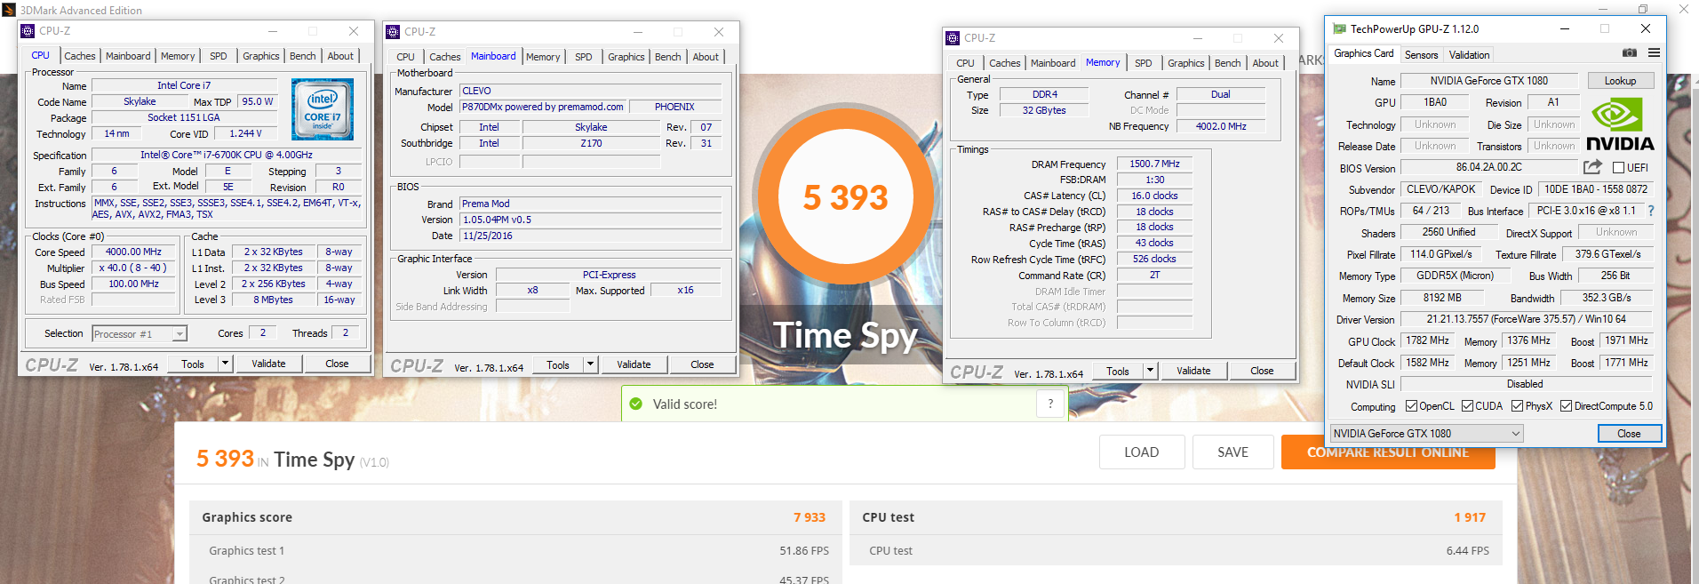The height and width of the screenshot is (584, 1699).
Task: Click the Driver Version field in GPU-Z
Action: (x=1527, y=318)
